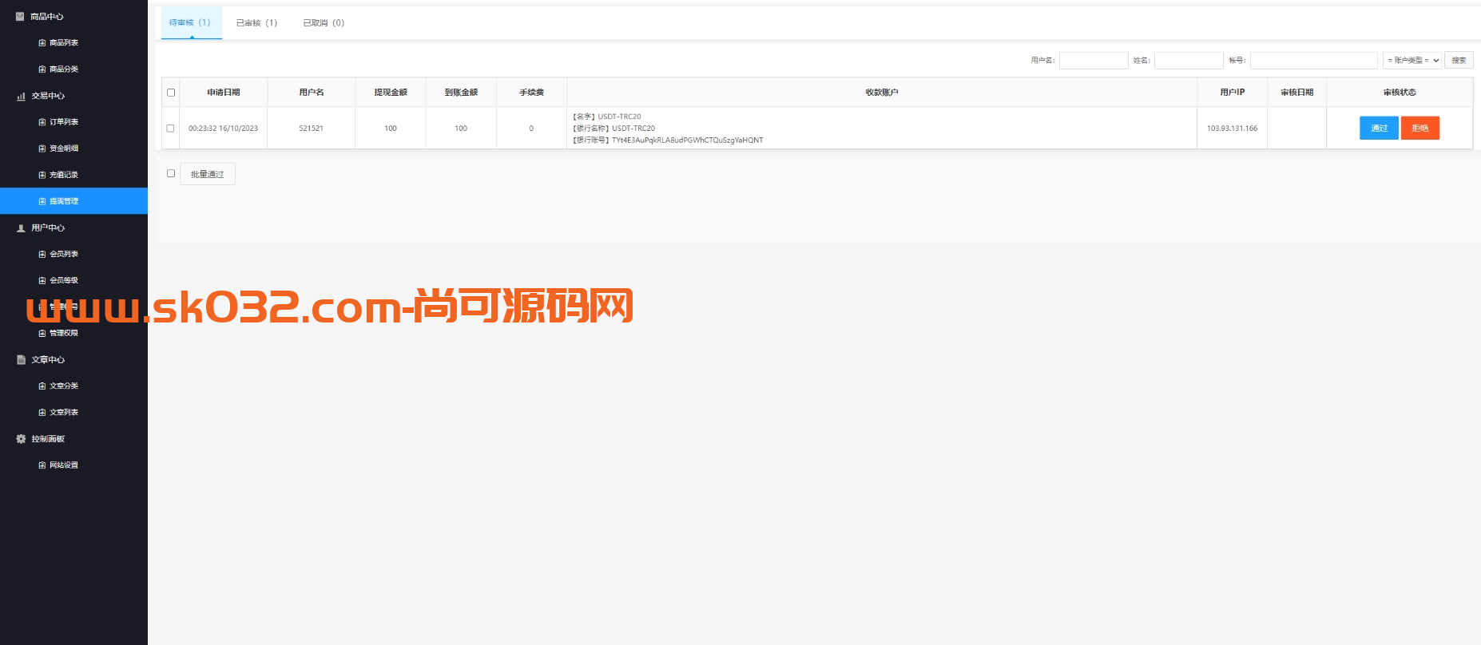Click the 手续费 column header
Screen dimensions: 1481x645
coord(532,93)
